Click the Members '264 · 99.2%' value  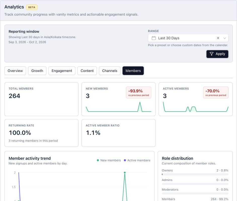pos(219,199)
